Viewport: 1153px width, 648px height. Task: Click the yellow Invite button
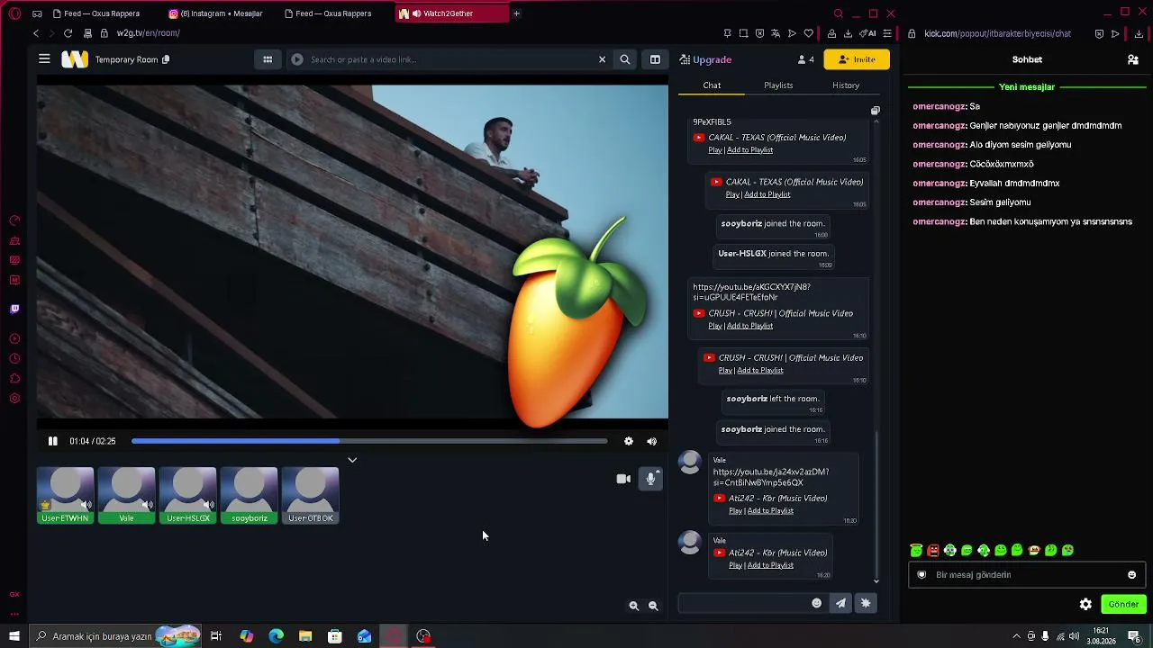point(857,59)
